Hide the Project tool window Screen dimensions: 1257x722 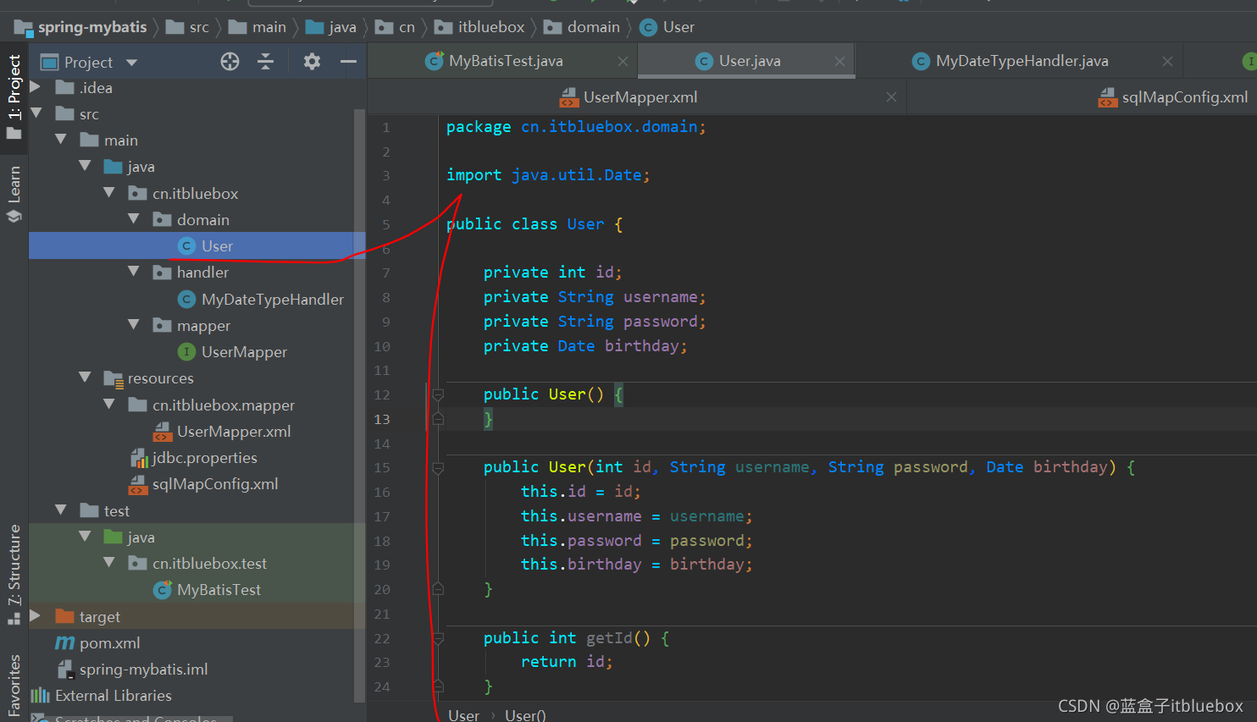pos(348,62)
